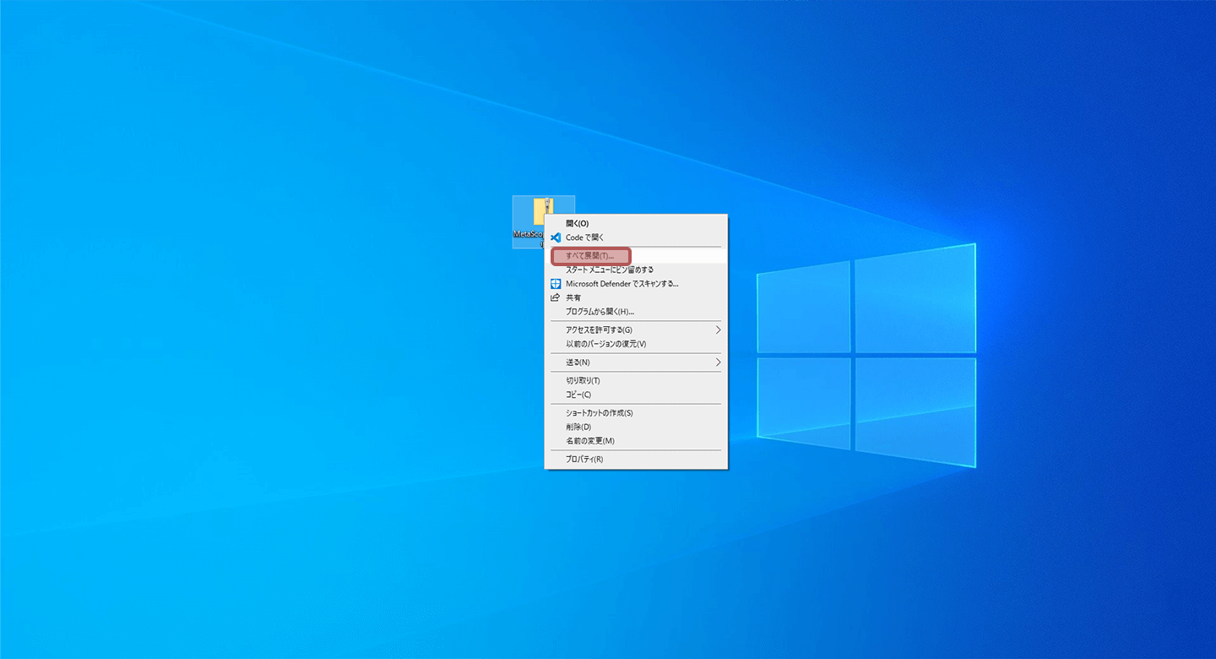Select すべて展開(T)... to extract all
The height and width of the screenshot is (659, 1216).
590,255
